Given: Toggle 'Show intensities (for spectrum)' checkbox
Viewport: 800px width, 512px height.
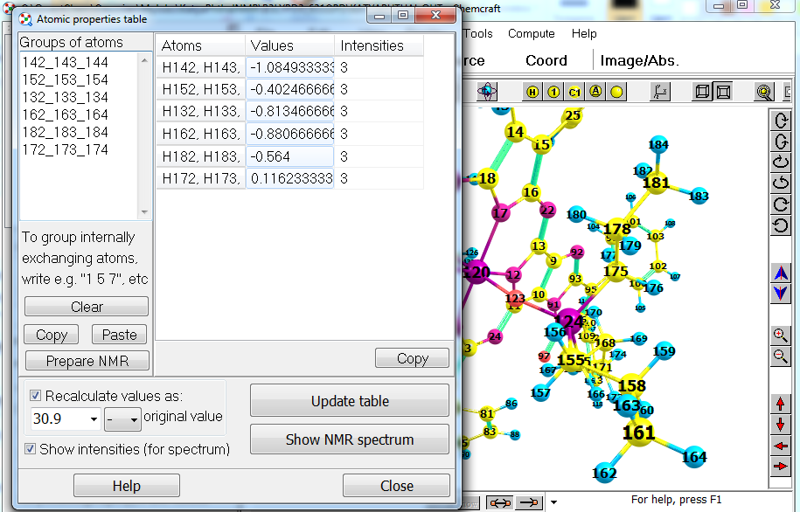Looking at the screenshot, I should point(31,449).
